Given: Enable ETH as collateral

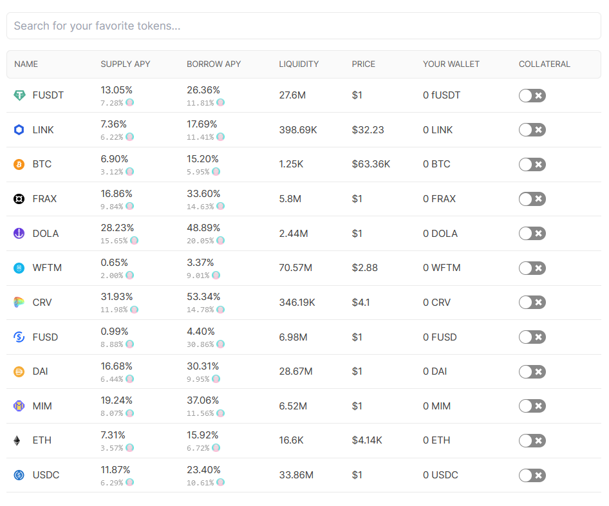Looking at the screenshot, I should [532, 440].
